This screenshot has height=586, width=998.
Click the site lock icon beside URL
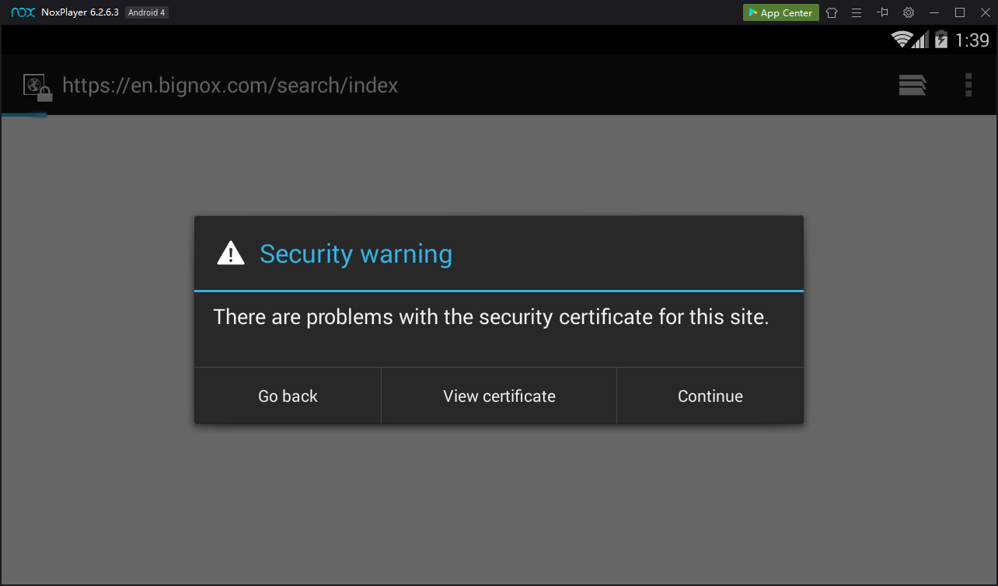tap(37, 87)
